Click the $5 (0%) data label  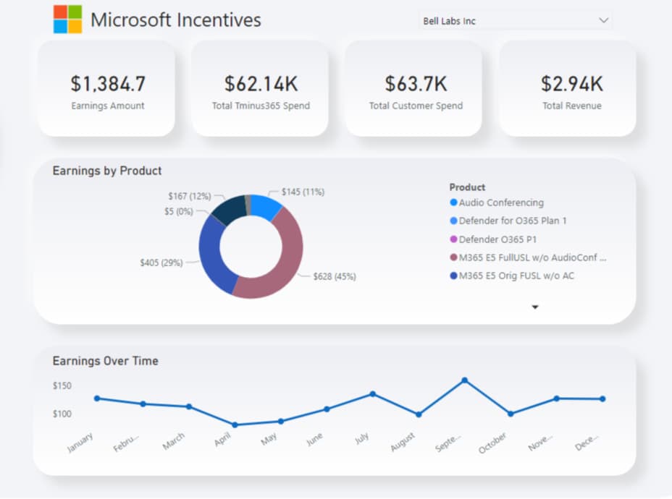[x=179, y=211]
